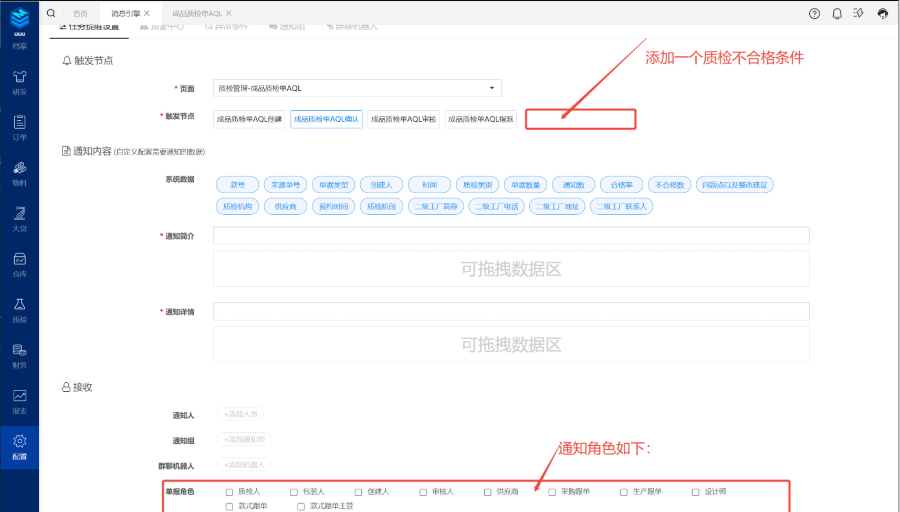
Task: Click the 不合格数 system data tag
Action: [x=669, y=185]
